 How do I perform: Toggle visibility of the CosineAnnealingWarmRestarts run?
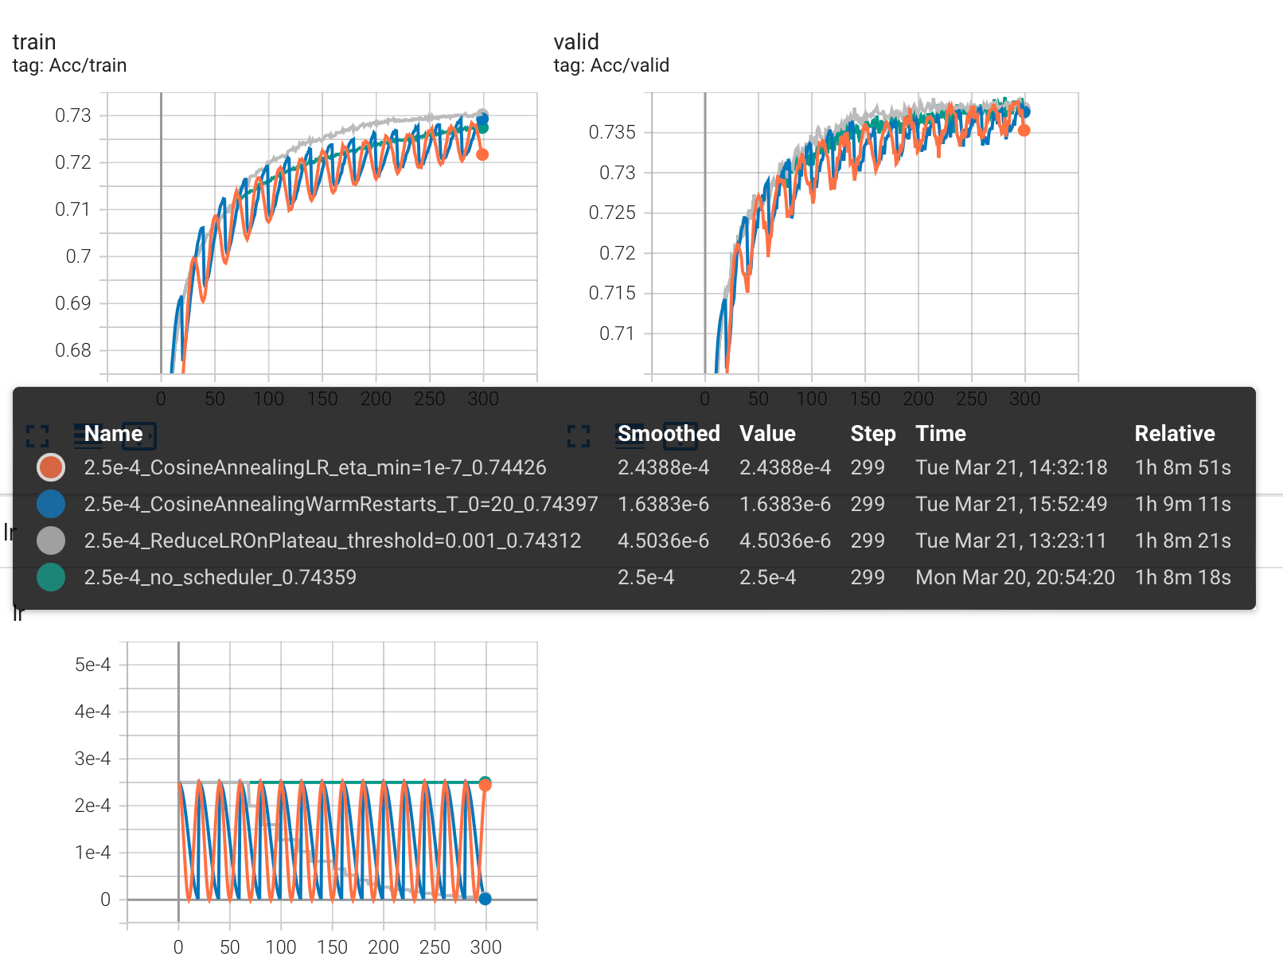tap(49, 504)
